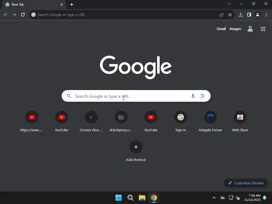Screen dimensions: 272x204
Task: Click the Chrome taskbar icon
Action: click(154, 198)
